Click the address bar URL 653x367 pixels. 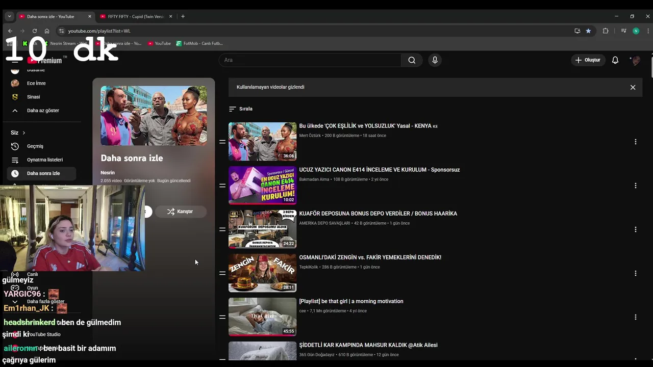point(99,31)
